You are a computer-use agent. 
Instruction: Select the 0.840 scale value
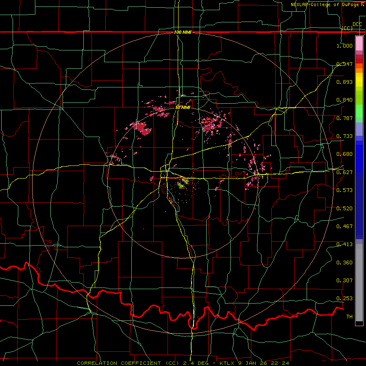(x=344, y=100)
